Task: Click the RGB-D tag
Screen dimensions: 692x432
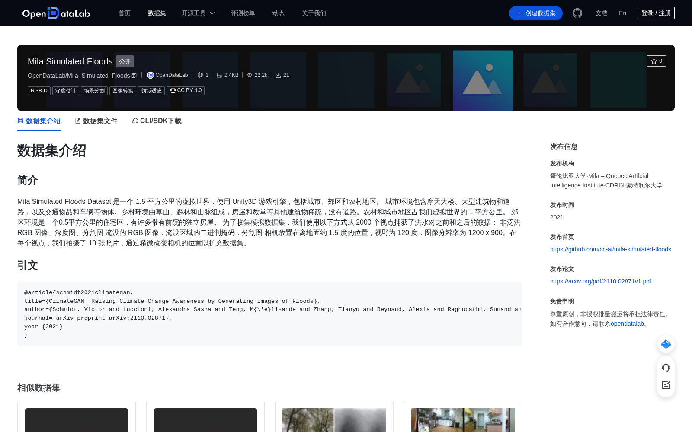Action: pos(39,91)
